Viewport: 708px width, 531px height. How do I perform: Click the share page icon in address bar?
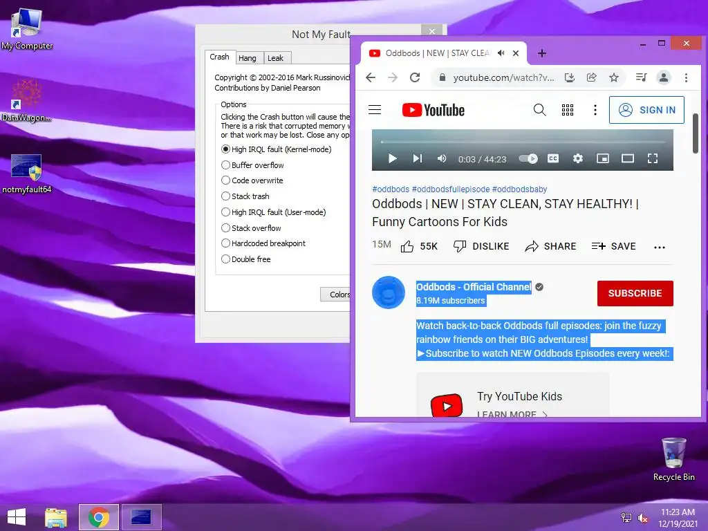pos(592,77)
